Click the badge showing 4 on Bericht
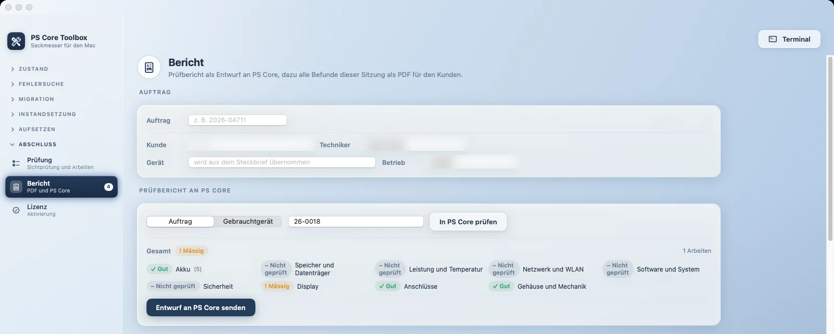Image resolution: width=834 pixels, height=334 pixels. [x=108, y=187]
